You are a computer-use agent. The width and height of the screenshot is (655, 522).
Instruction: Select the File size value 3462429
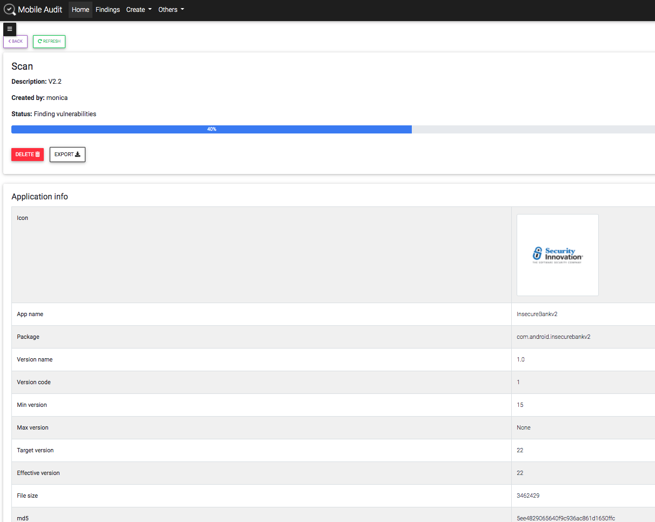(528, 496)
